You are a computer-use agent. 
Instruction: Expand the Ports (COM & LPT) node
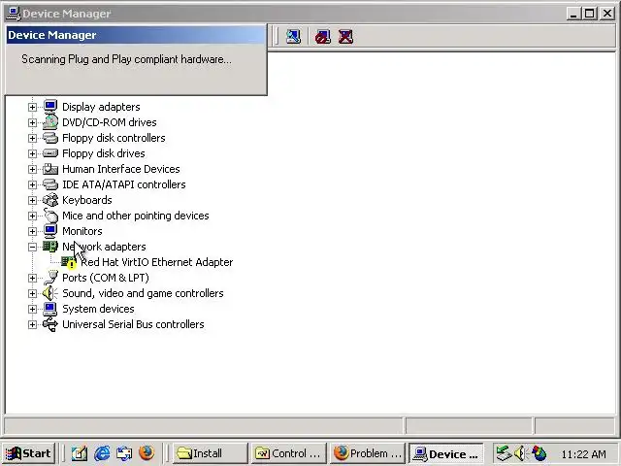click(x=32, y=278)
